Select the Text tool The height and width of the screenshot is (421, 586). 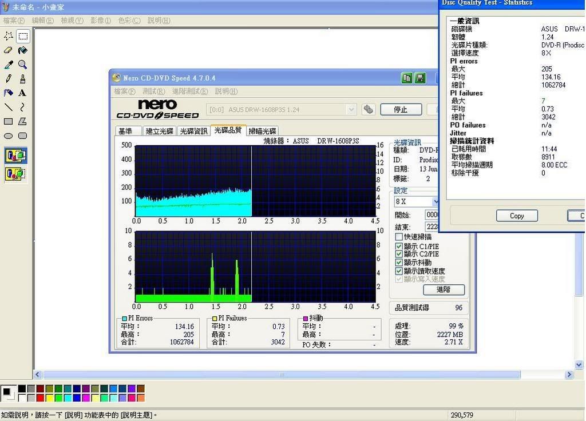[x=23, y=93]
